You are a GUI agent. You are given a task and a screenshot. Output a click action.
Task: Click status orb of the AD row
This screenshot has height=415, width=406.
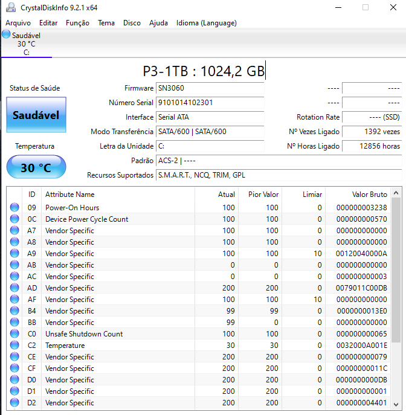coord(14,288)
